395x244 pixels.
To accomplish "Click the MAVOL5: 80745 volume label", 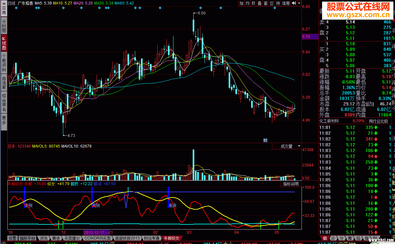I will coord(46,146).
